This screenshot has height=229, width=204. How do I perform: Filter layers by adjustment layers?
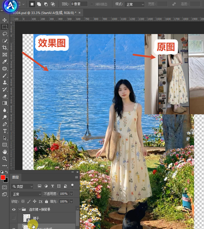tap(46, 186)
